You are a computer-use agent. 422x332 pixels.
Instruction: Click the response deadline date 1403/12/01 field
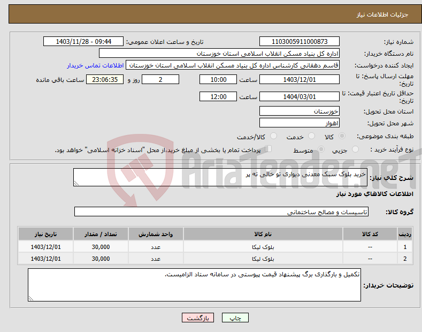coord(300,79)
